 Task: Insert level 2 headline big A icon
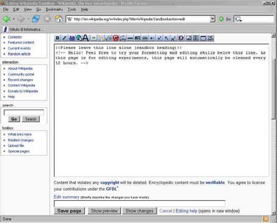(x=86, y=38)
